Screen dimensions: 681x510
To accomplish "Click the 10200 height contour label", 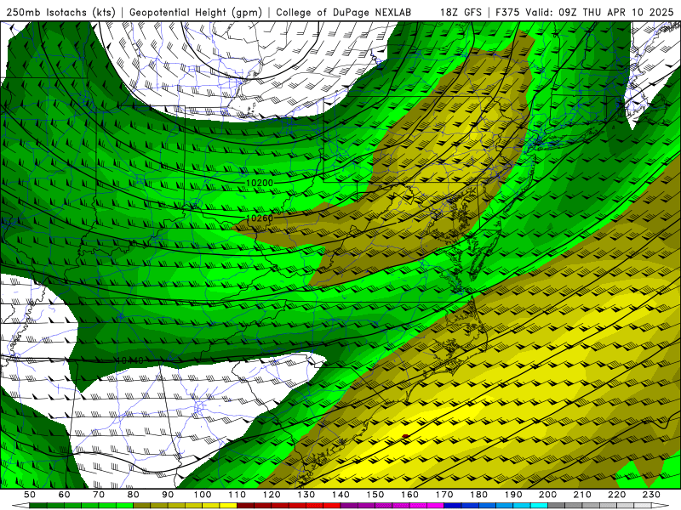I will pyautogui.click(x=260, y=183).
